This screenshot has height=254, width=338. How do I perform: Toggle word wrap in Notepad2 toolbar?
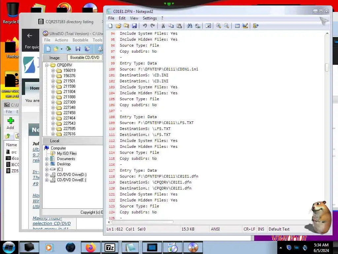coord(208,26)
